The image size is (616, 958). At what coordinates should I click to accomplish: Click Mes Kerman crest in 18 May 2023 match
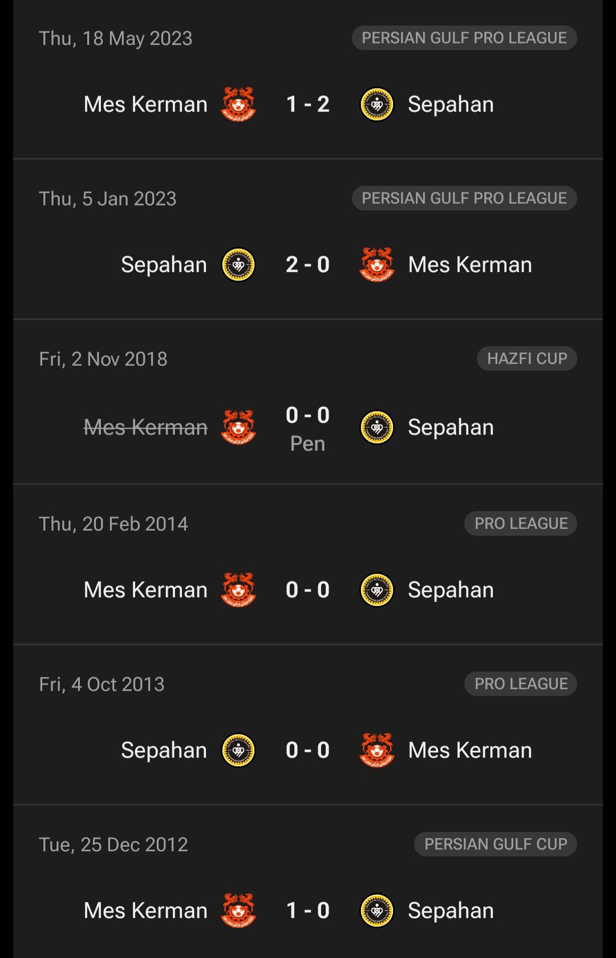pos(238,104)
